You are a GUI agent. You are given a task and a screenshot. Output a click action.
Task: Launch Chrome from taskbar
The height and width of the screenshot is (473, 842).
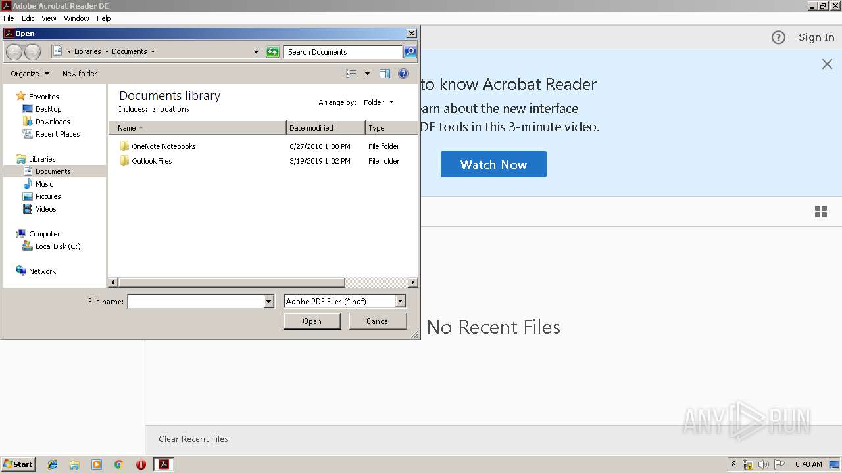[x=119, y=464]
